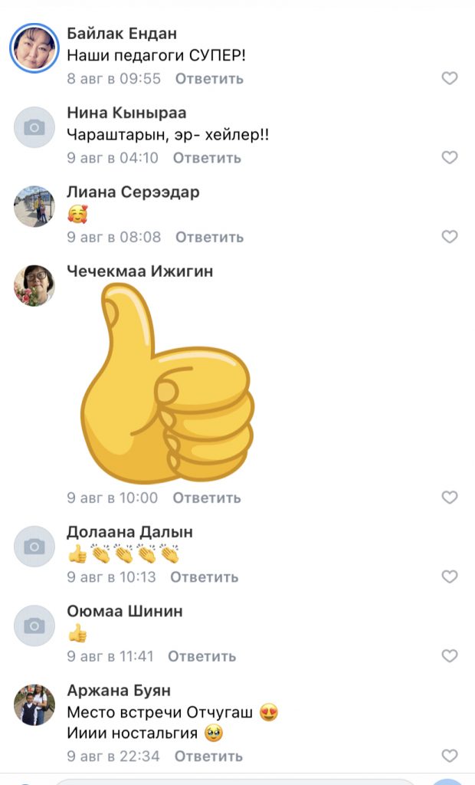The width and height of the screenshot is (475, 785).
Task: Open Чечекмаа Ижигин's avatar with flowers
Action: pyautogui.click(x=34, y=285)
